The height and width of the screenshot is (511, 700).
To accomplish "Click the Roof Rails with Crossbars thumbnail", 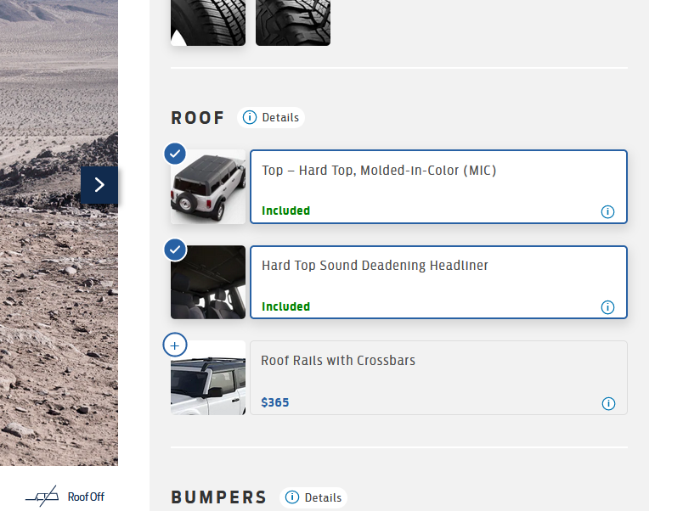I will (x=209, y=379).
